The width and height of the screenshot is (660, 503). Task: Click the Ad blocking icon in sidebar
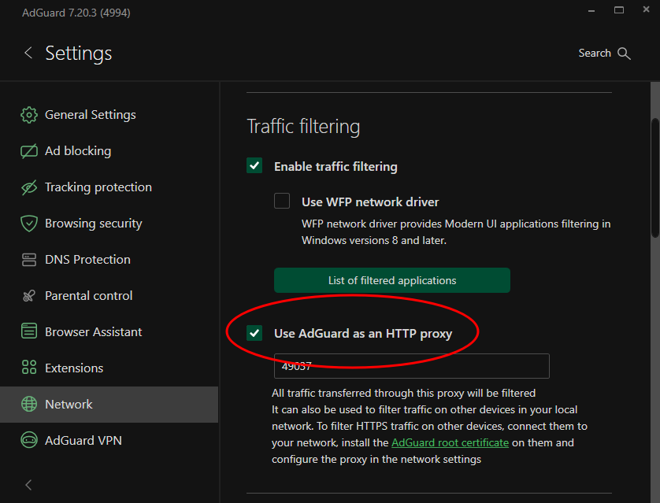click(28, 151)
